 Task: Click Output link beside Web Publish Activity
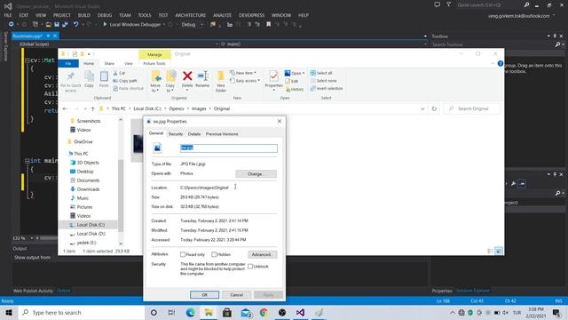point(63,291)
